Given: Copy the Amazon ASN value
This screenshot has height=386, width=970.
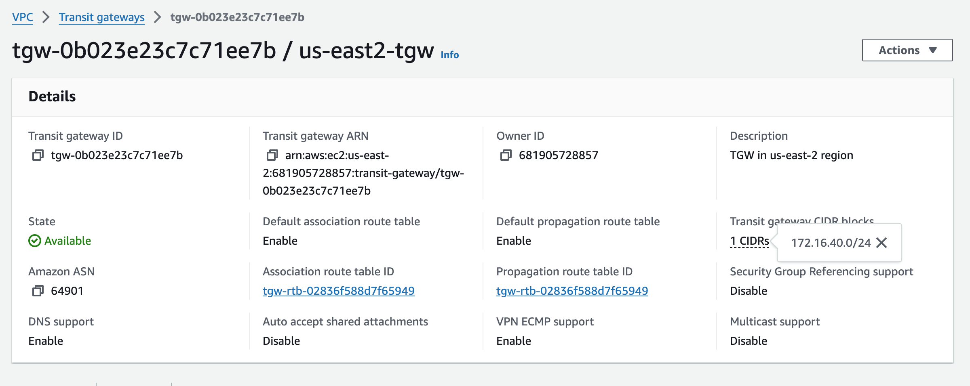Looking at the screenshot, I should [38, 291].
